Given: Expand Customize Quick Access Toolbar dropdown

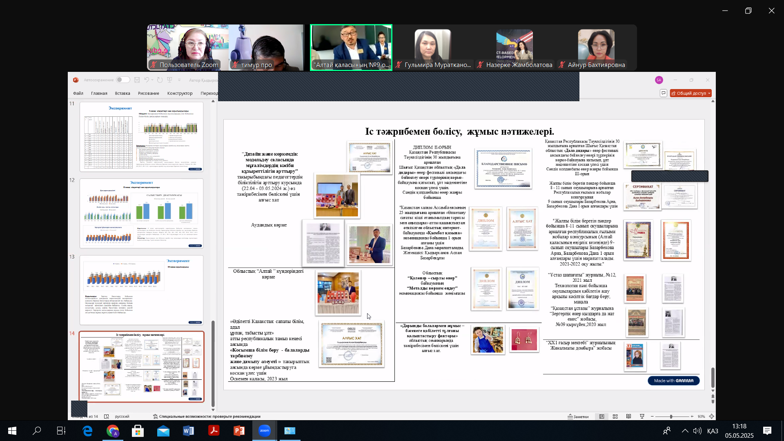Looking at the screenshot, I should [179, 80].
